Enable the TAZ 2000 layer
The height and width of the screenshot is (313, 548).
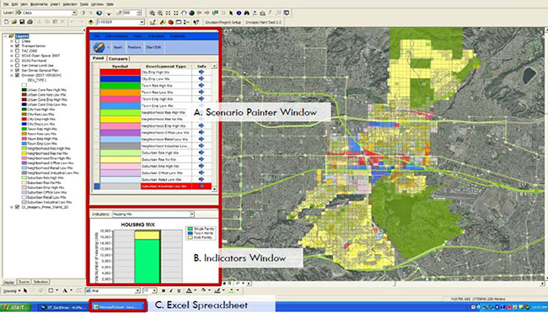pos(17,51)
